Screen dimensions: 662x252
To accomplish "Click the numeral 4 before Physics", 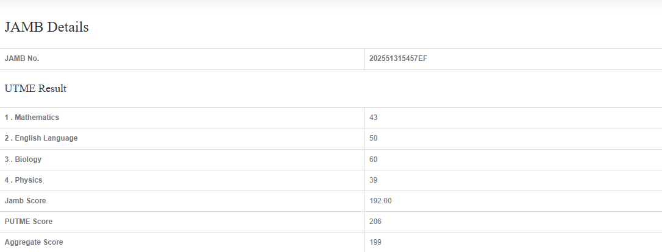I will (7, 180).
